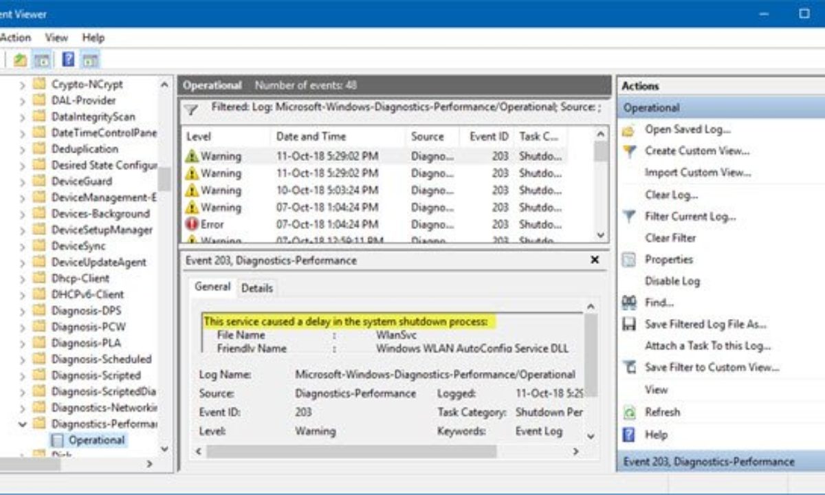This screenshot has height=495, width=825.
Task: Click the green Refresh icon
Action: pos(628,412)
